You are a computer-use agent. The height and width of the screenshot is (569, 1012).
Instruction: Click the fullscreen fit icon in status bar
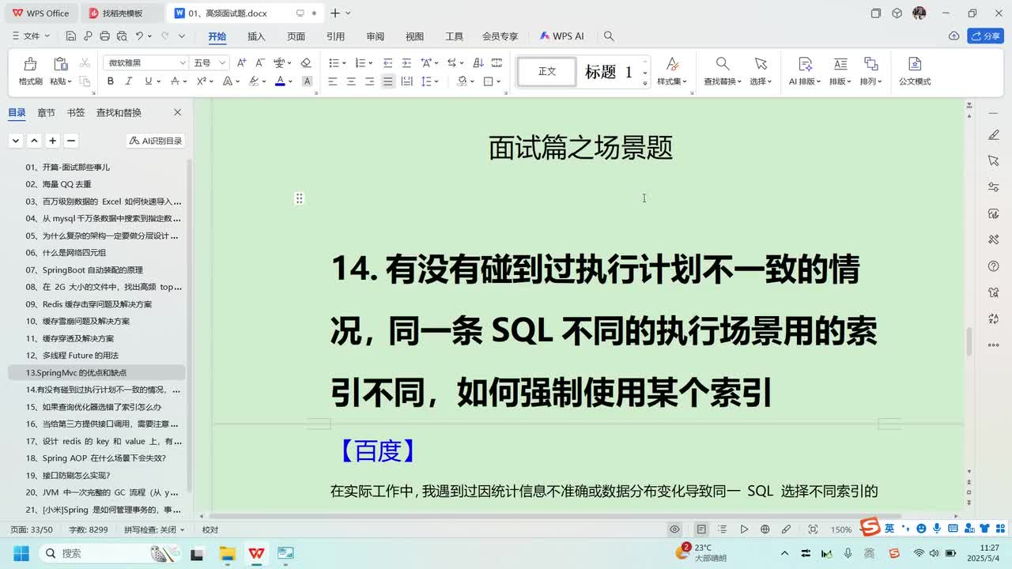point(813,529)
